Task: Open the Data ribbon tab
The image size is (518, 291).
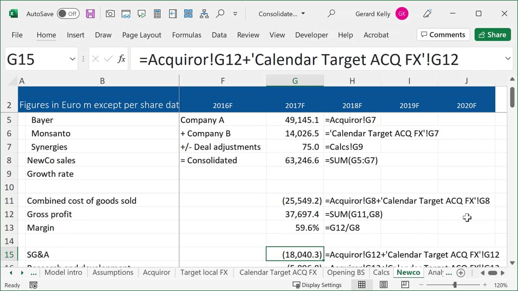Action: click(x=219, y=35)
